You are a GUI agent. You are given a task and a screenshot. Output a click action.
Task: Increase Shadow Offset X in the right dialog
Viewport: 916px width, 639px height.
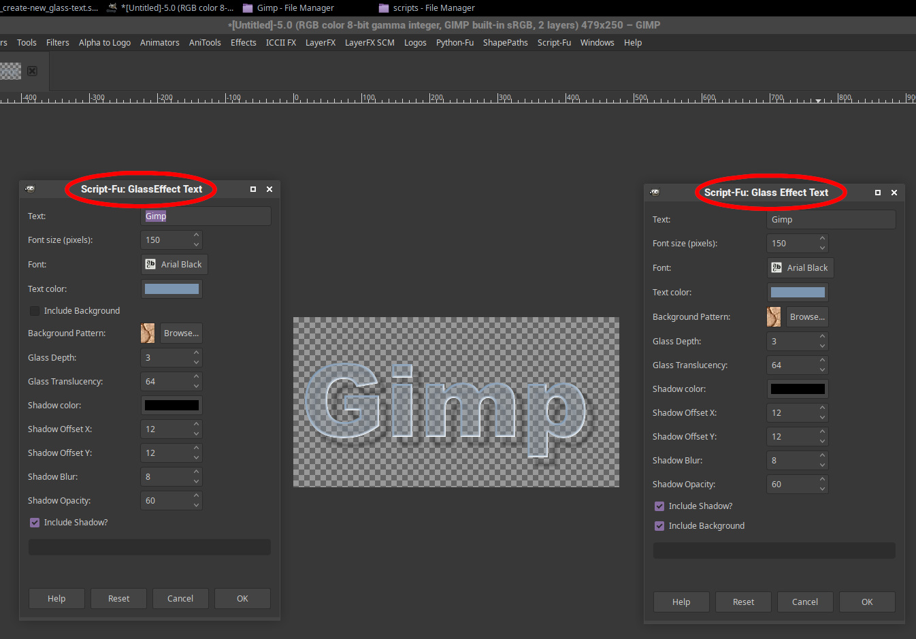coord(822,408)
